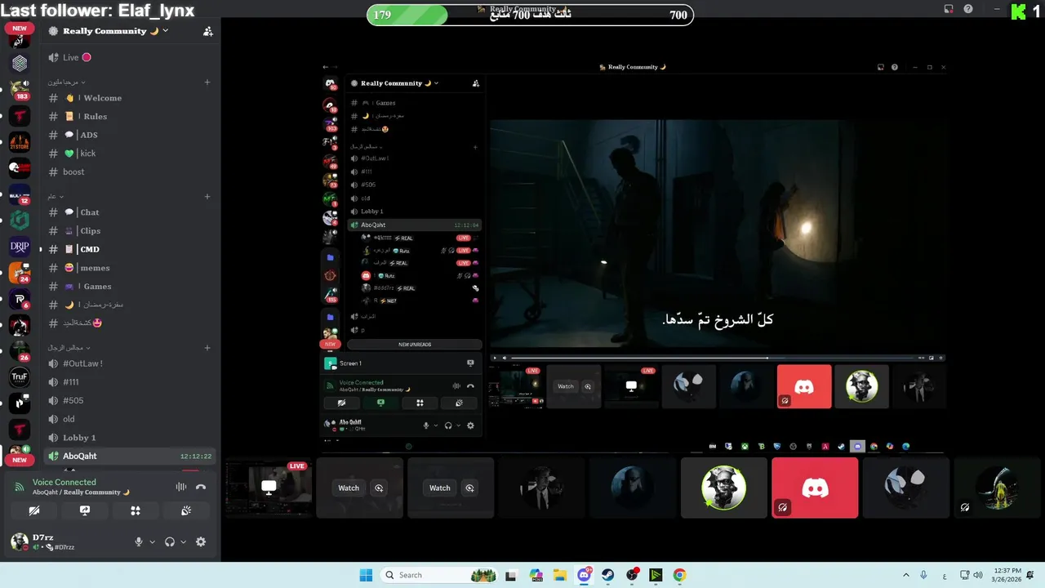Open the Discord inbox icon at top

pos(949,9)
